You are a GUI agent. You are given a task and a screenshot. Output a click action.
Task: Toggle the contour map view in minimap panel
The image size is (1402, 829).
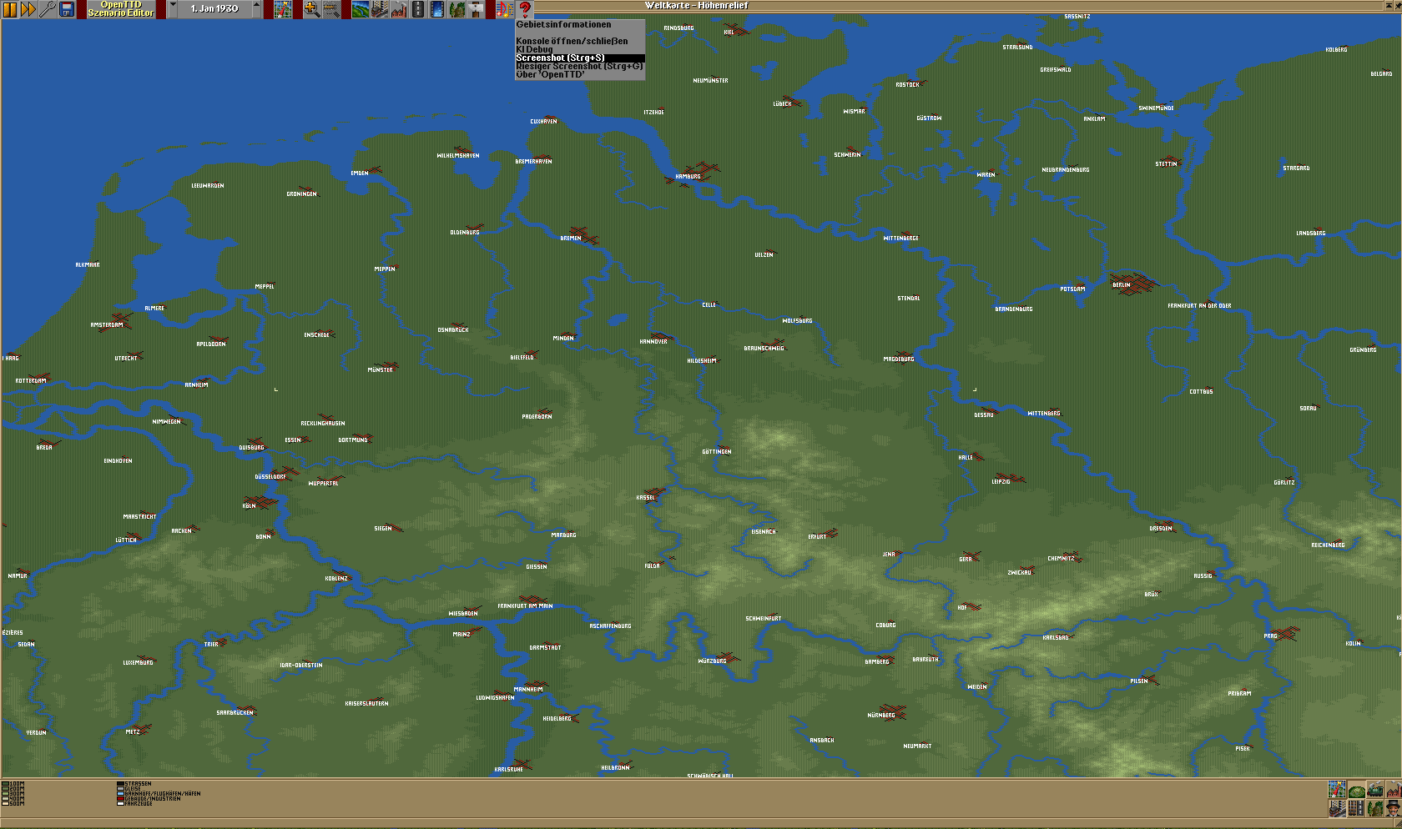1357,789
